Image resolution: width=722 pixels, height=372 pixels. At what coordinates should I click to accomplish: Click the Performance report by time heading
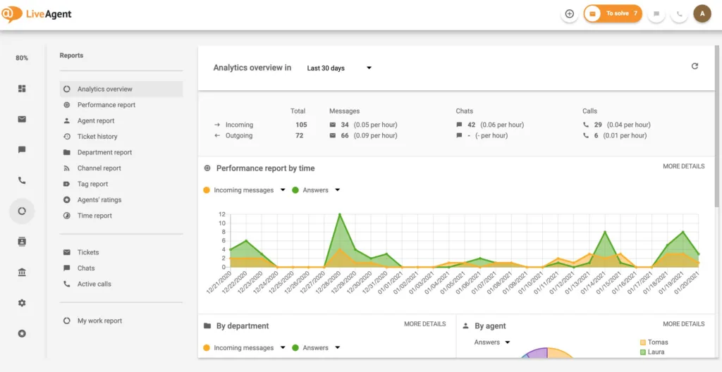[x=266, y=168]
